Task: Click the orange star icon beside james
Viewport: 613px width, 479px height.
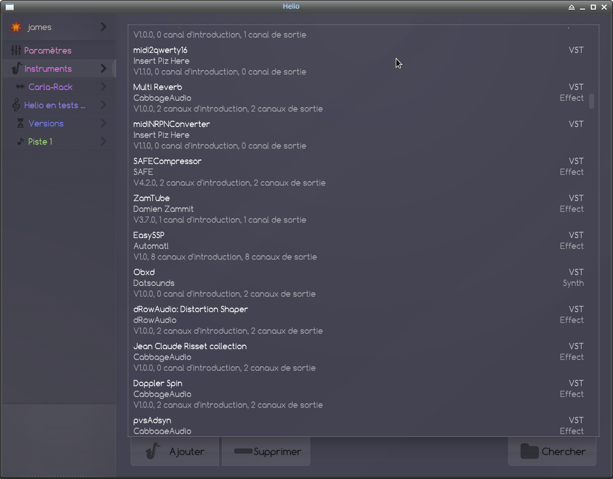Action: point(16,27)
